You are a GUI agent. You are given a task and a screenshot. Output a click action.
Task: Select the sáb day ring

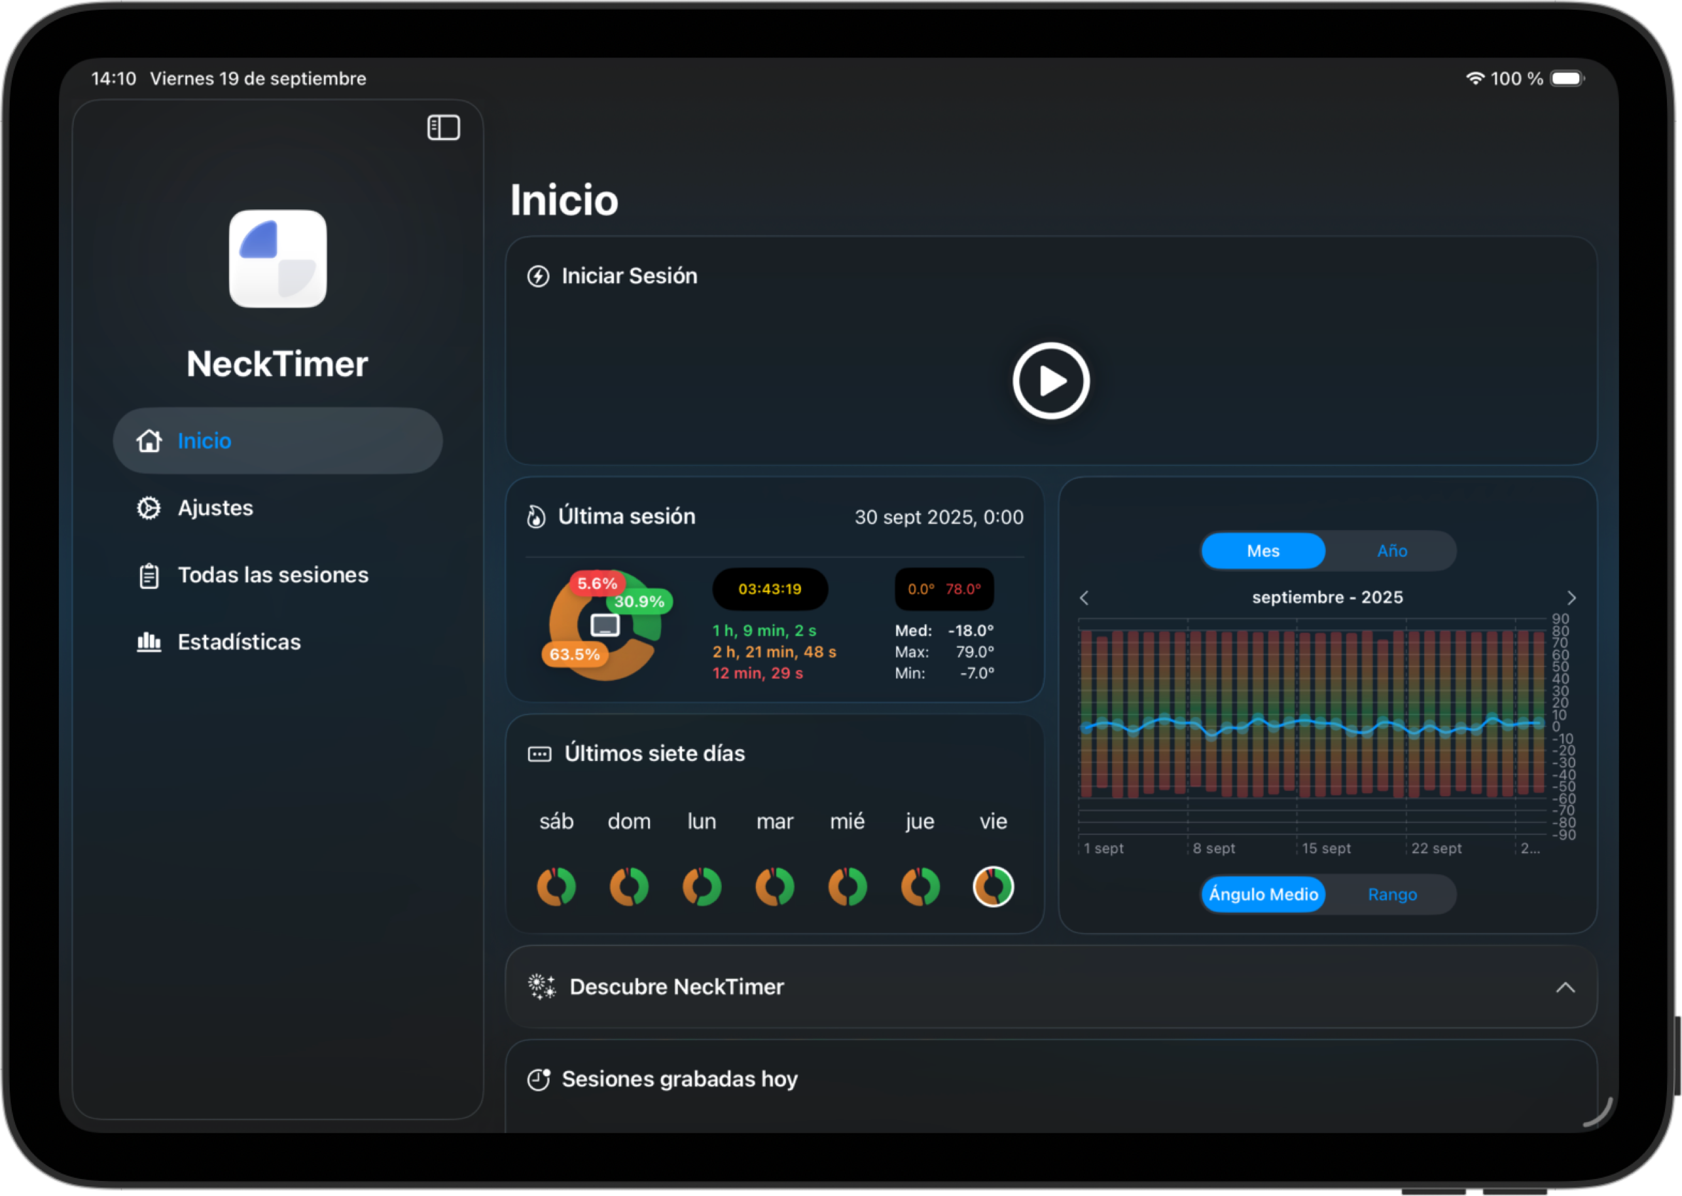556,886
